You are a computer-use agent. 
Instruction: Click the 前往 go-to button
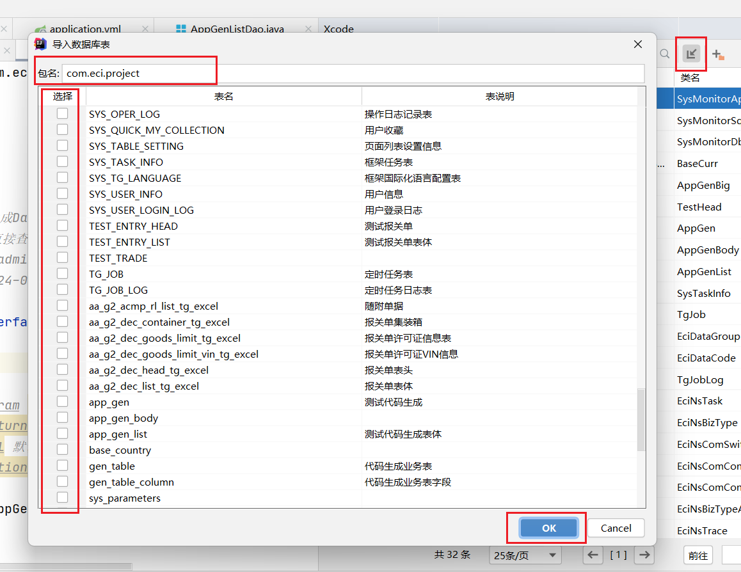coord(698,555)
